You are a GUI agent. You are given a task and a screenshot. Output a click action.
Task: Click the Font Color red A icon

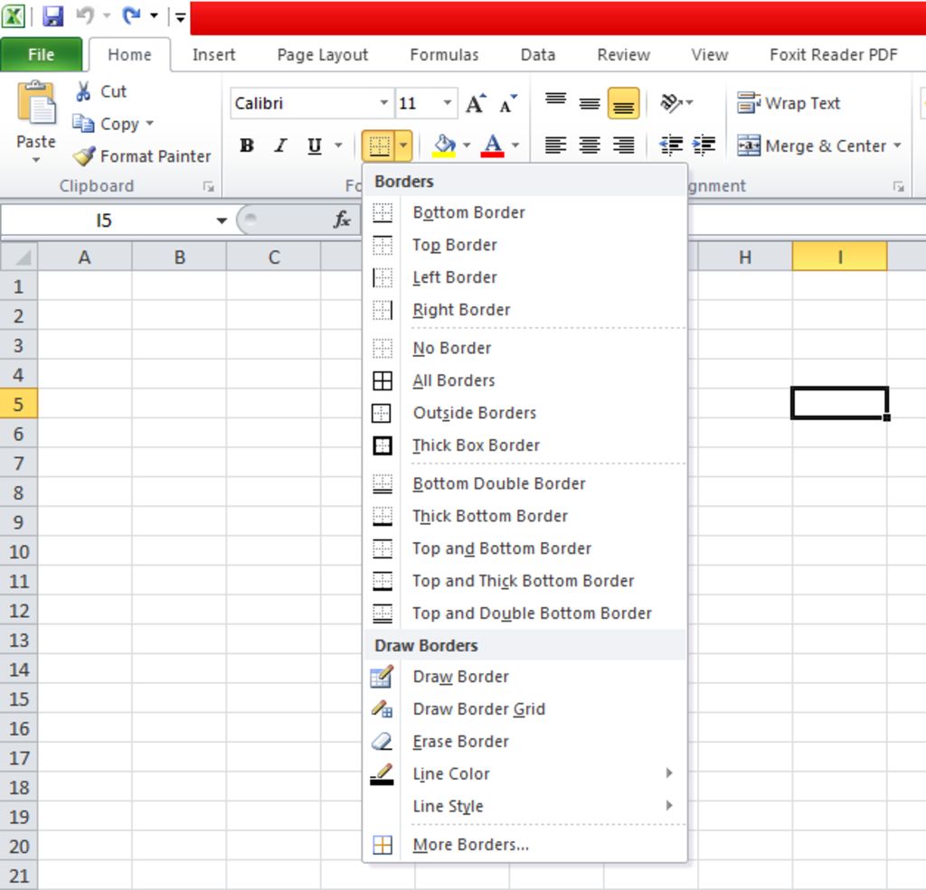(x=493, y=145)
